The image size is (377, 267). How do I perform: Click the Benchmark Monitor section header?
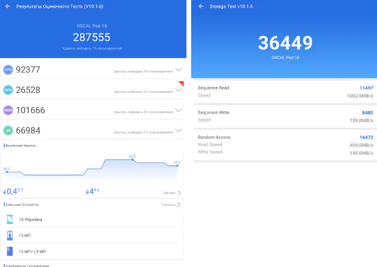(x=20, y=146)
